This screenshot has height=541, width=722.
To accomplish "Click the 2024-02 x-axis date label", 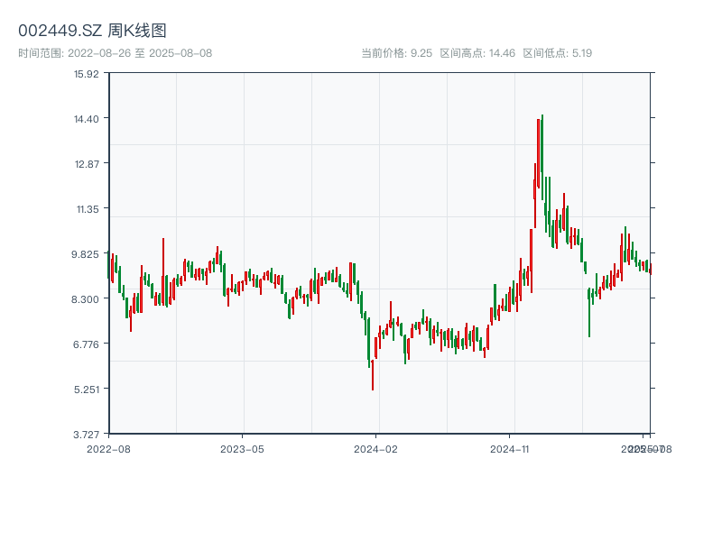I will click(x=375, y=448).
